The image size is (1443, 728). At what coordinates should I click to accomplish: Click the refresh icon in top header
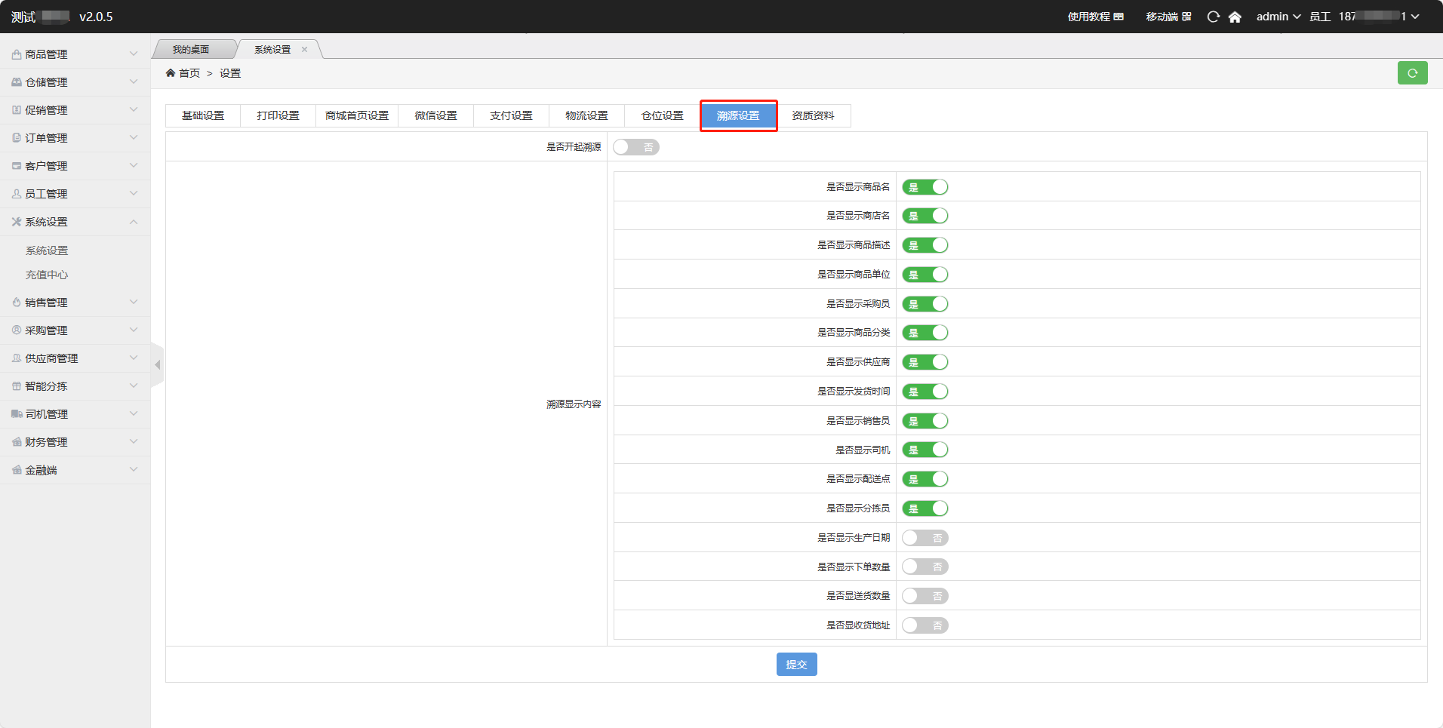pos(1213,17)
